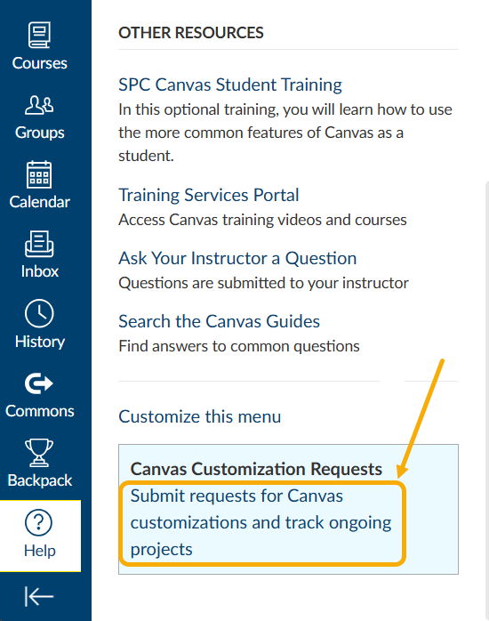Click the Courses label in sidebar
The width and height of the screenshot is (489, 621).
(x=39, y=63)
